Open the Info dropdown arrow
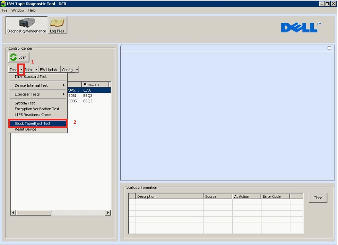 pyautogui.click(x=36, y=69)
